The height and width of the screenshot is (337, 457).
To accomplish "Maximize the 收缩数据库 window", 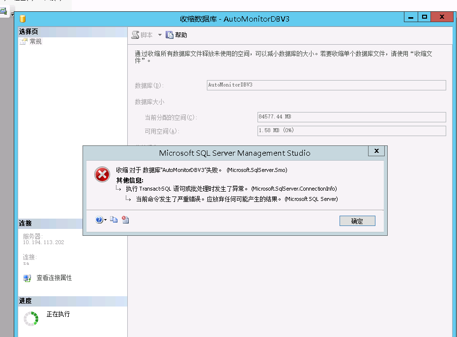I will [425, 17].
